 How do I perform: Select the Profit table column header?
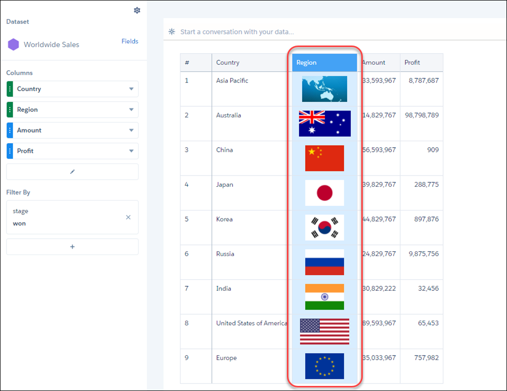click(421, 63)
